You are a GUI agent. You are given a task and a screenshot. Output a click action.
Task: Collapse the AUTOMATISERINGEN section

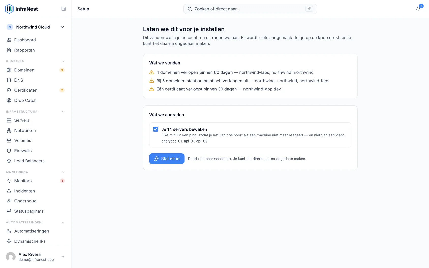(x=63, y=222)
